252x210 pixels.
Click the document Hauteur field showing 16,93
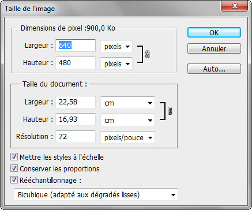point(76,119)
